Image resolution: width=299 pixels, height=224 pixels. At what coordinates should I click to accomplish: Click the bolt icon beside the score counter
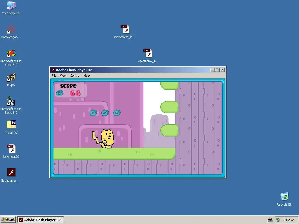point(60,93)
